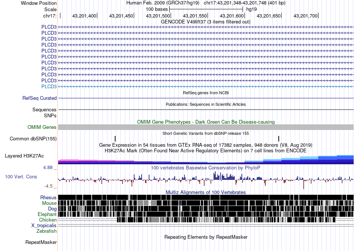
Task: Select the light-blue PLCD3 transcript label
Action: (49, 86)
